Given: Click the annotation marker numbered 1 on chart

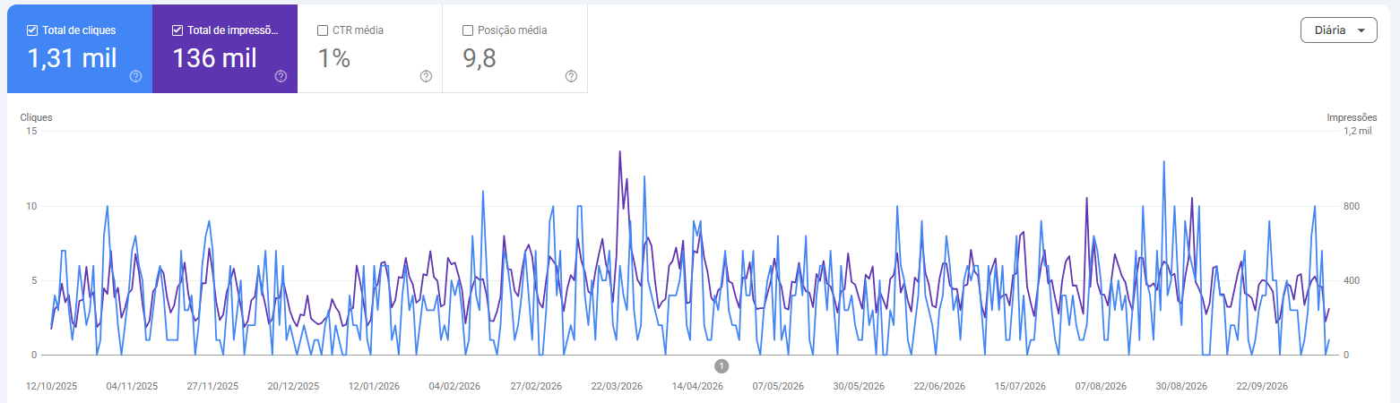Looking at the screenshot, I should (722, 365).
